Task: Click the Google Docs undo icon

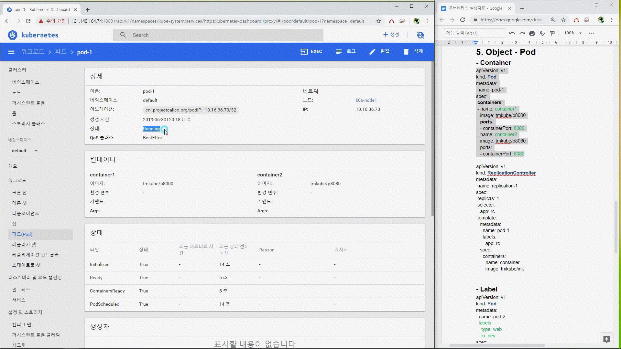Action: coord(512,33)
